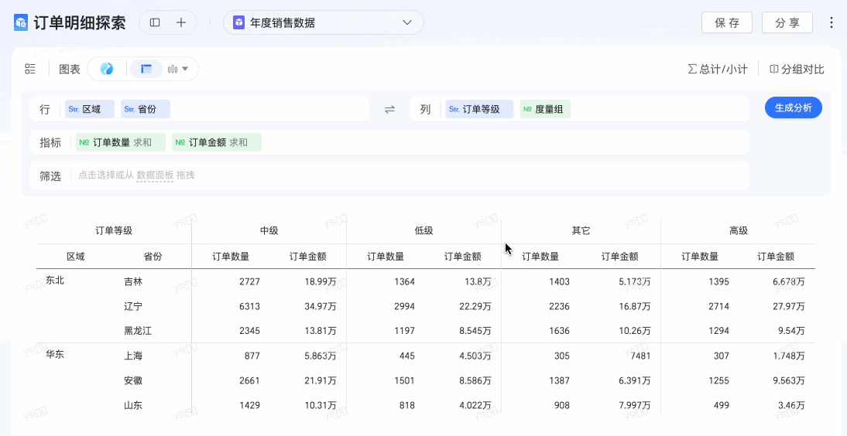847x436 pixels.
Task: Click the 区域 table header
Action: coord(76,257)
